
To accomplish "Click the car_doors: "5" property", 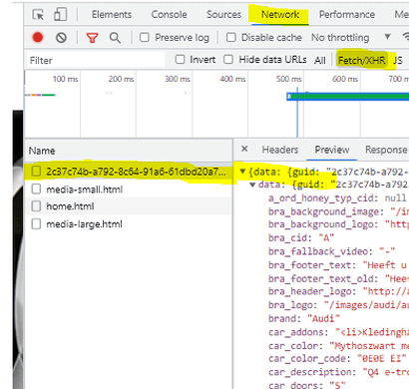I will coord(307,385).
